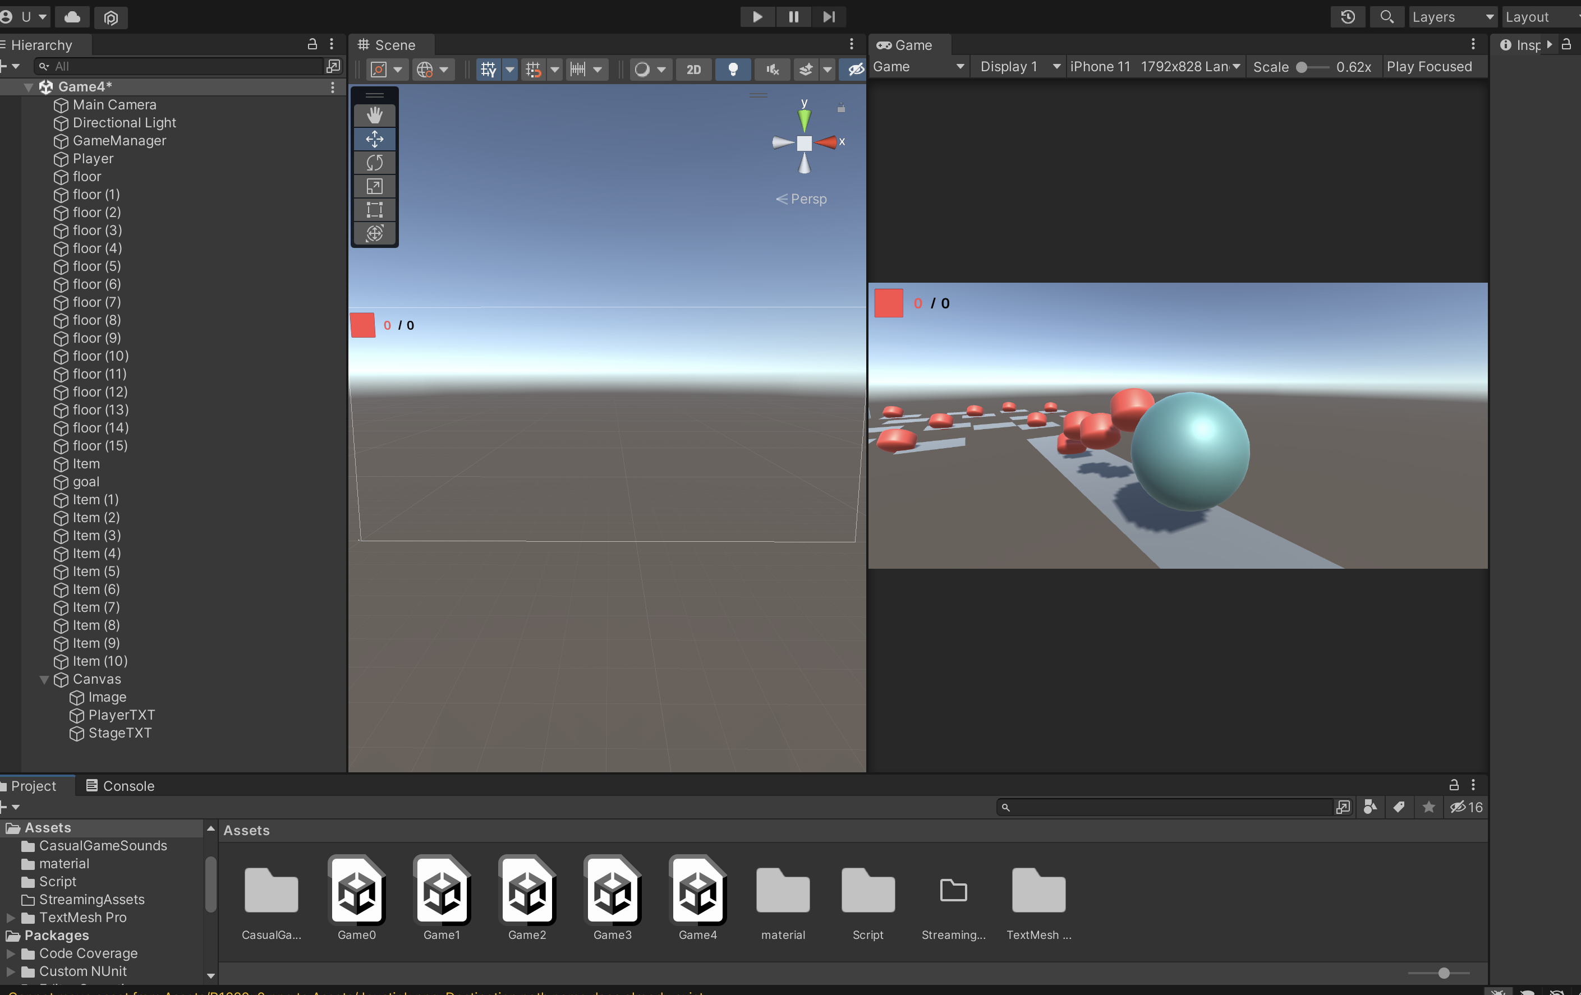
Task: Collapse the Canvas object in Hierarchy
Action: [x=44, y=679]
